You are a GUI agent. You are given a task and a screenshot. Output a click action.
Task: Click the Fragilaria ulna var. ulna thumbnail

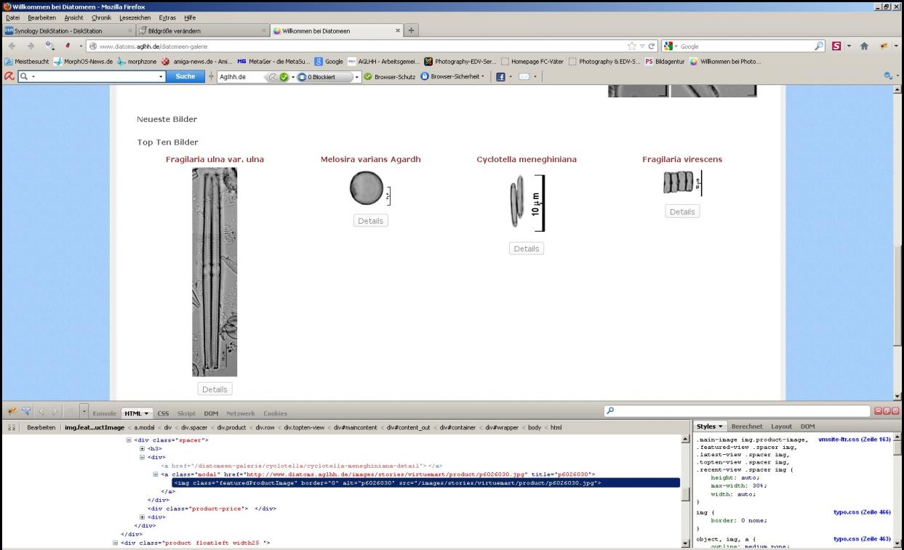coord(215,272)
